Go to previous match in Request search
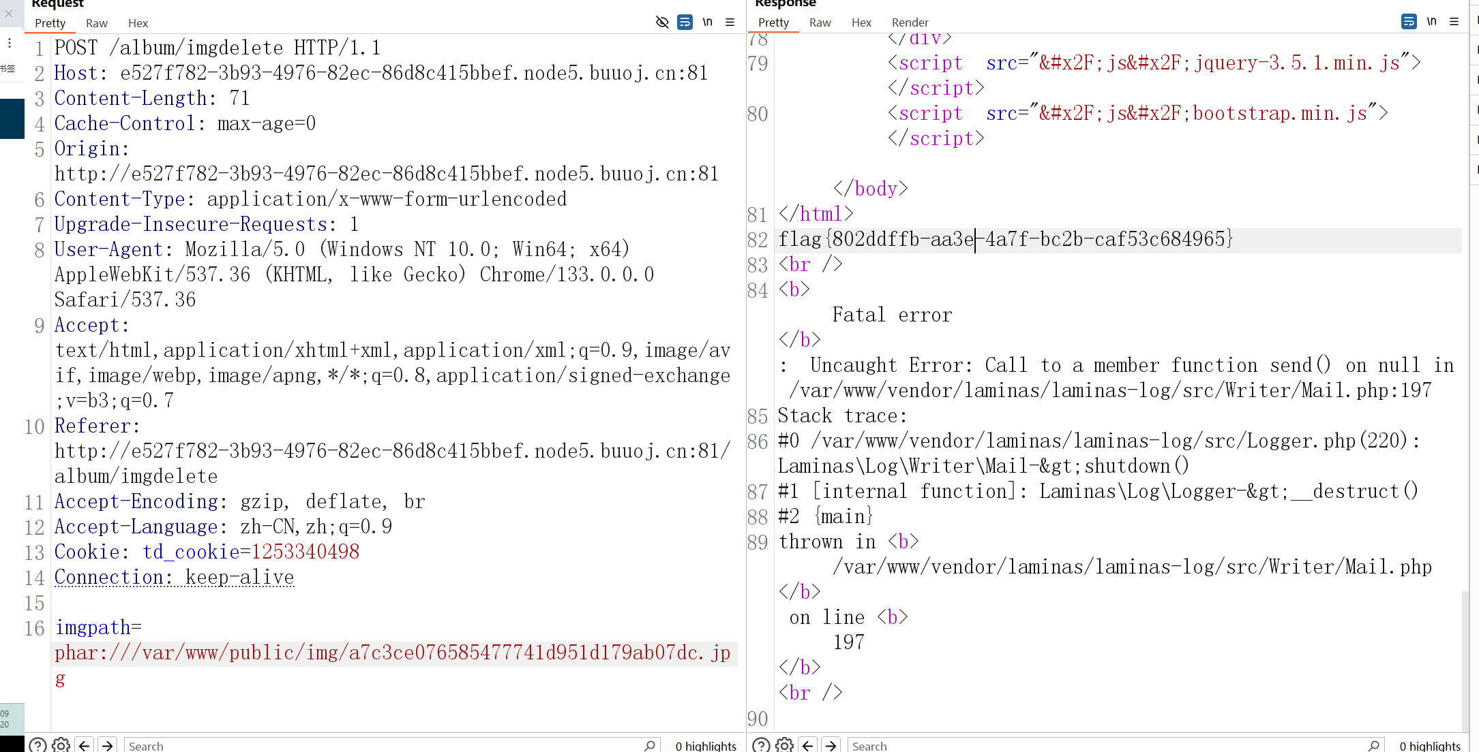 coord(84,745)
